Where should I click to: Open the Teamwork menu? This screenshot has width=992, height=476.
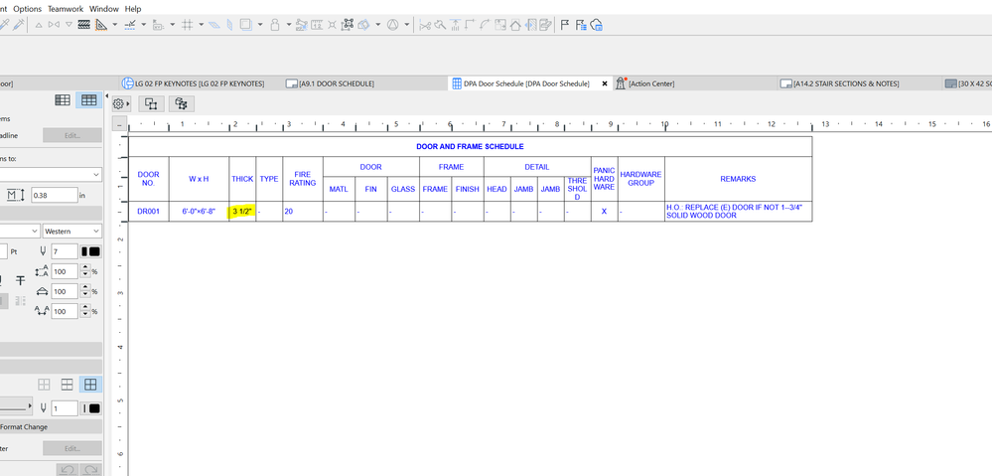66,9
